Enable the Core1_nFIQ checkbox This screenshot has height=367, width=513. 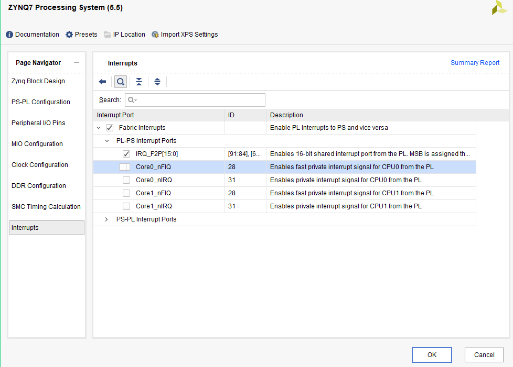tap(126, 193)
